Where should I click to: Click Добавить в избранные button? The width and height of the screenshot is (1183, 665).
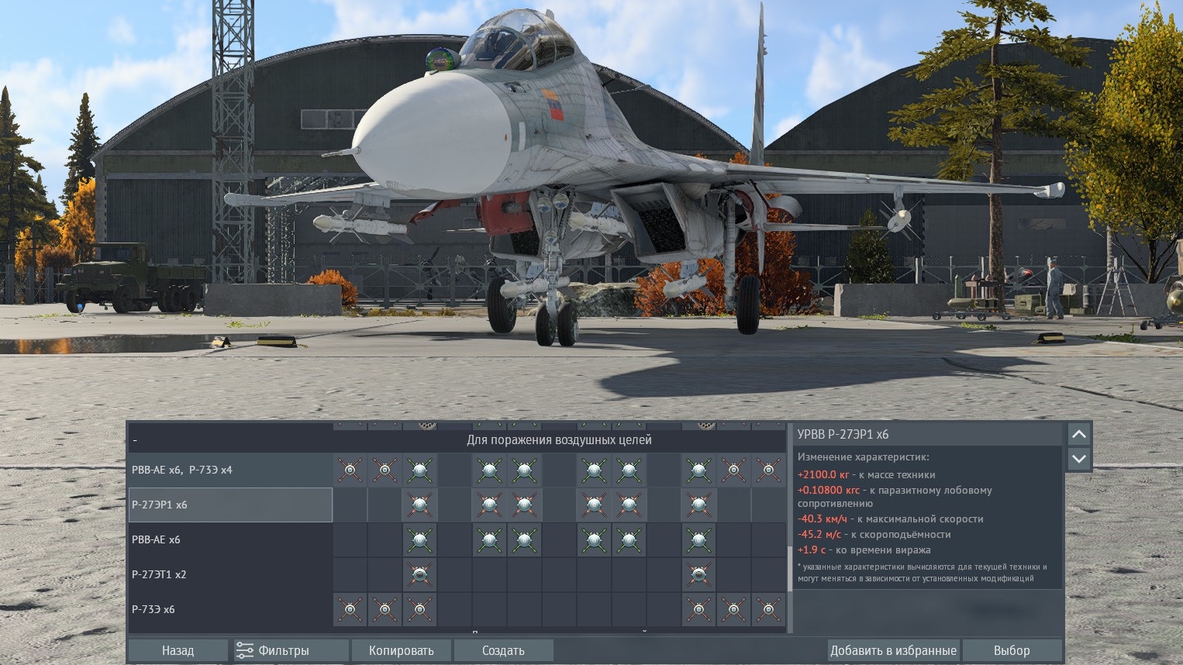(893, 650)
